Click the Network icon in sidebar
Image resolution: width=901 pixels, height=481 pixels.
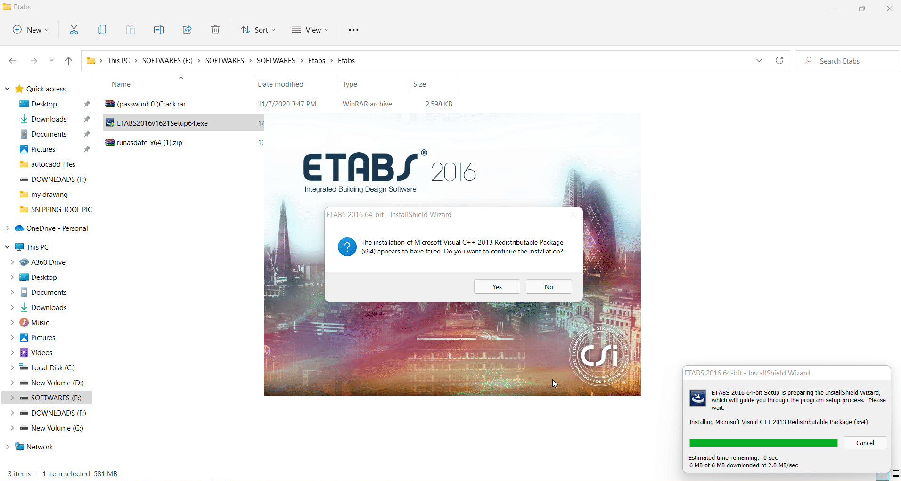tap(19, 447)
